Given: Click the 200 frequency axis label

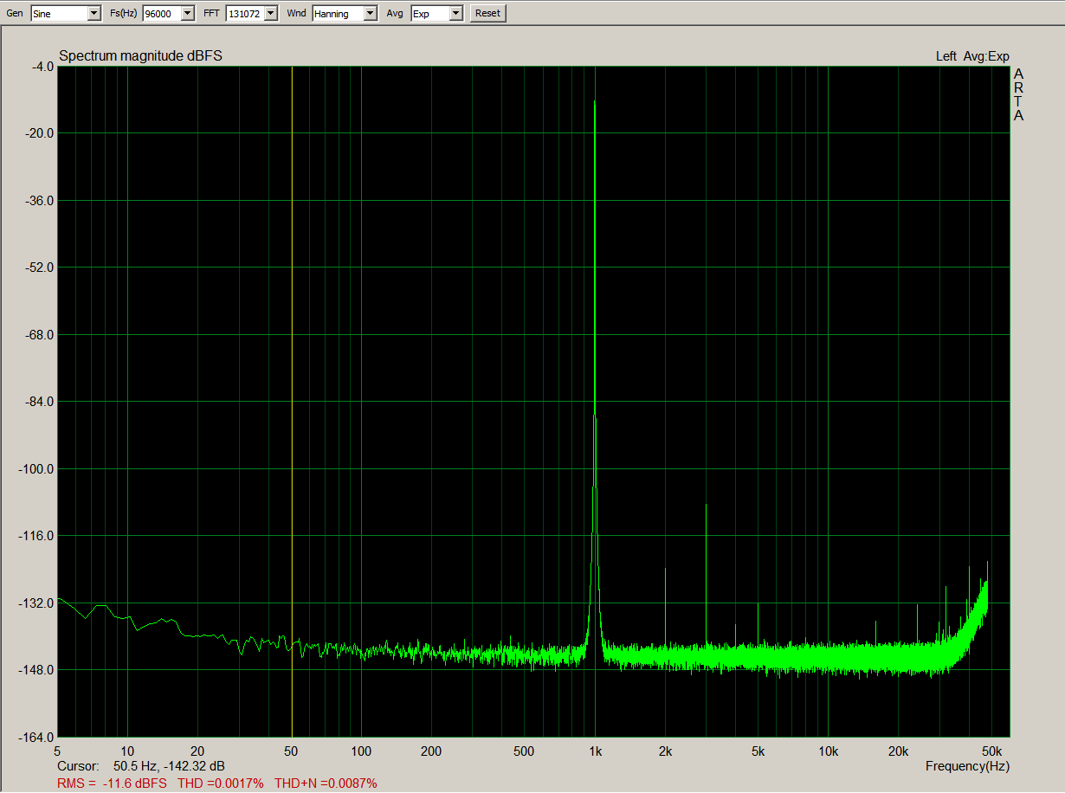Looking at the screenshot, I should pyautogui.click(x=431, y=751).
